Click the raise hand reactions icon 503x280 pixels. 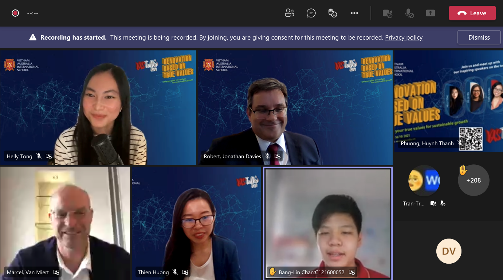pyautogui.click(x=333, y=13)
